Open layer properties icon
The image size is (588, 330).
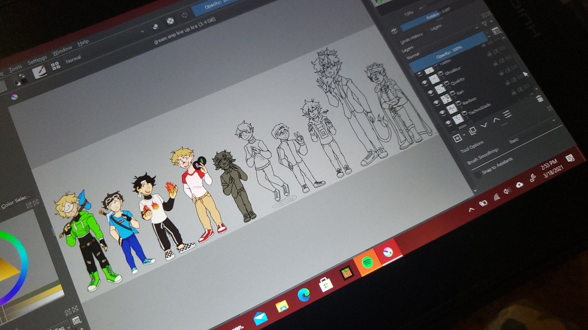[507, 114]
